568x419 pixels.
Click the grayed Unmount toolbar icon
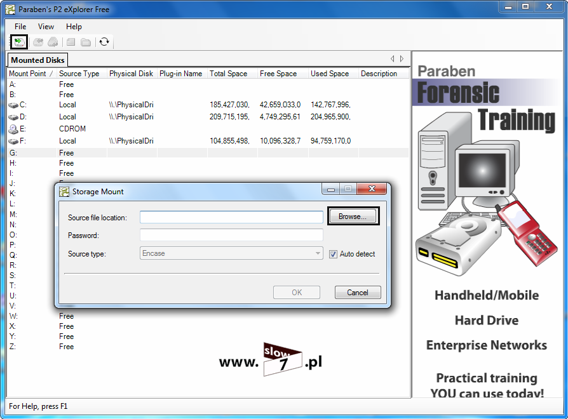click(38, 43)
